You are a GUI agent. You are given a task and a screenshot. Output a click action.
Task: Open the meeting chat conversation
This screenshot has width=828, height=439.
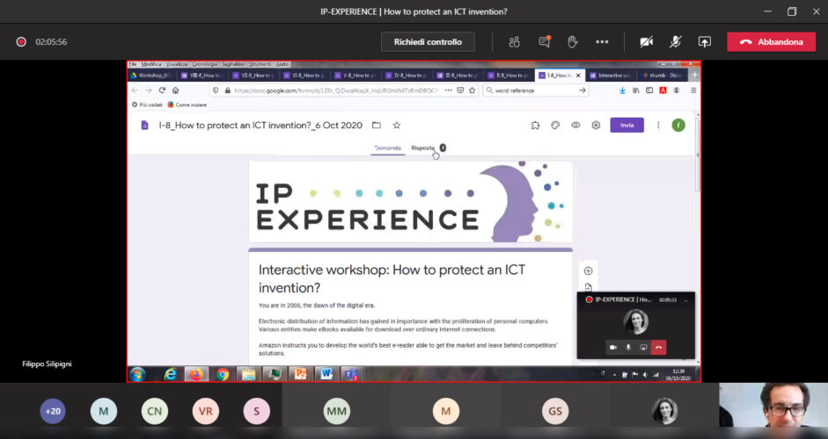[x=545, y=41]
